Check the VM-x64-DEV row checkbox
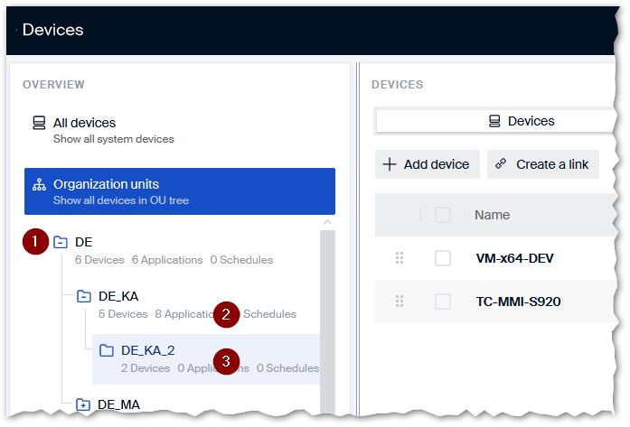Image resolution: width=630 pixels, height=427 pixels. pyautogui.click(x=443, y=258)
